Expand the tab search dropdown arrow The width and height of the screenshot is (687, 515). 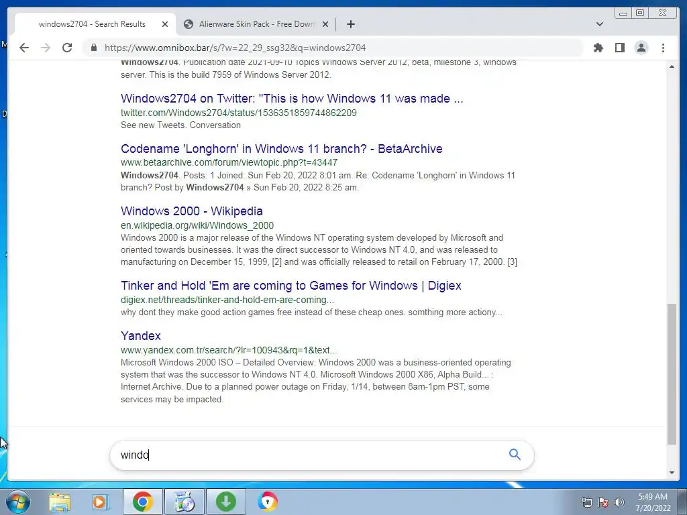point(600,24)
